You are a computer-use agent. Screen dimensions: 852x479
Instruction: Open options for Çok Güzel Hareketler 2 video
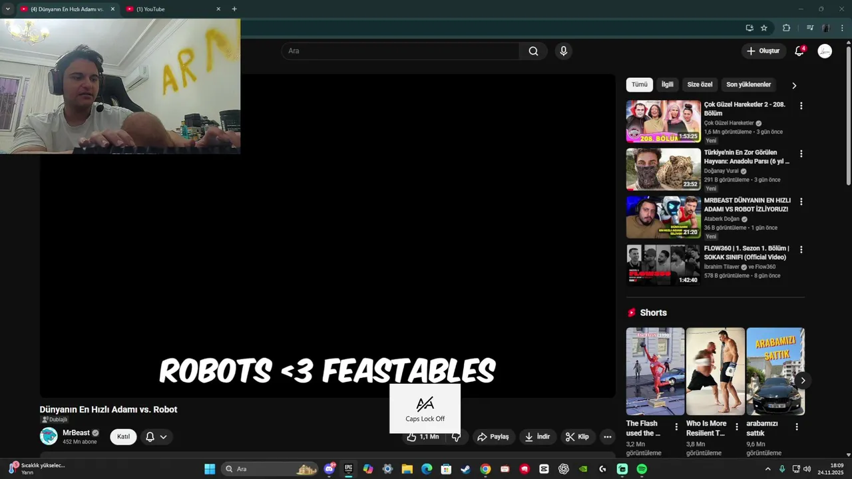[x=801, y=106]
